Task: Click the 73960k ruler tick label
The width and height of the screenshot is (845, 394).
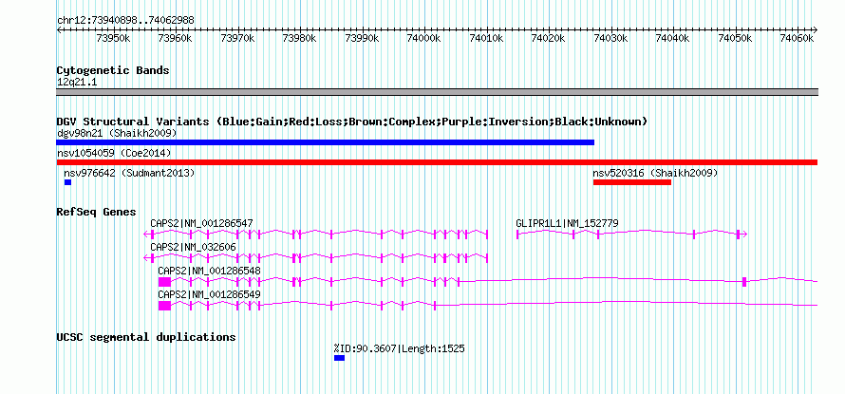Action: point(175,38)
